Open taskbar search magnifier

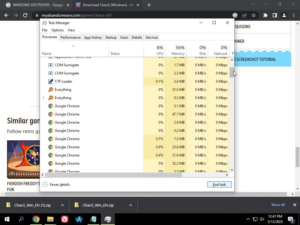tap(21, 219)
